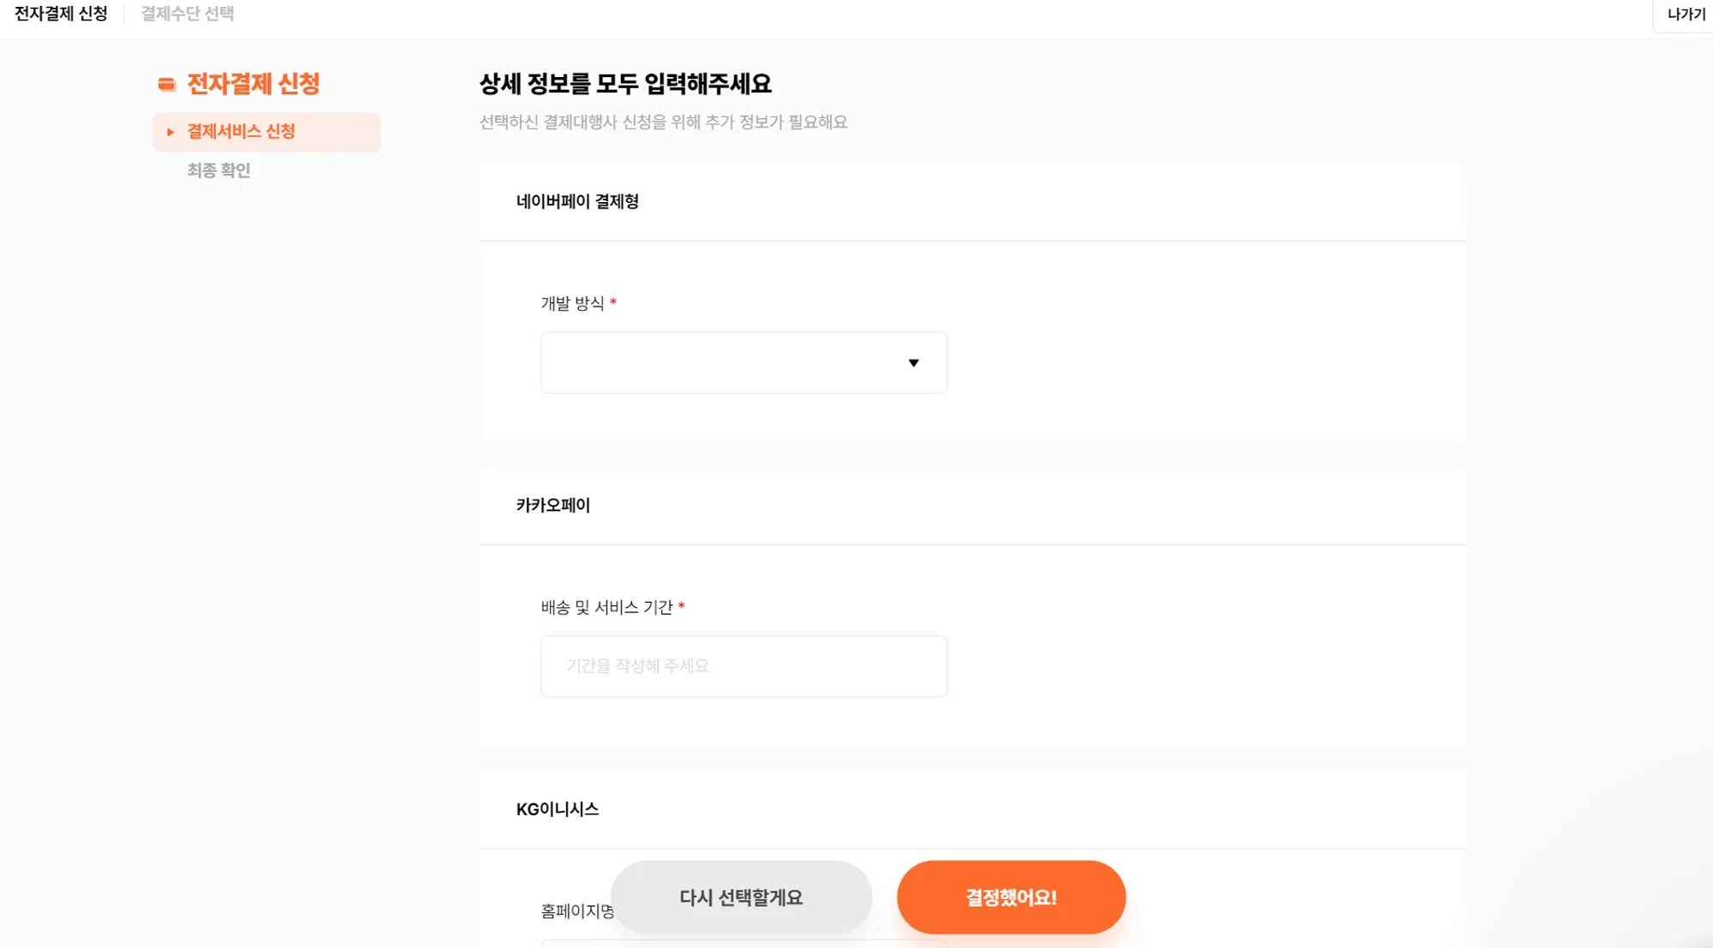The image size is (1713, 948).
Task: Click the triangle arrow beside 결제서비스 신청
Action: [x=170, y=132]
